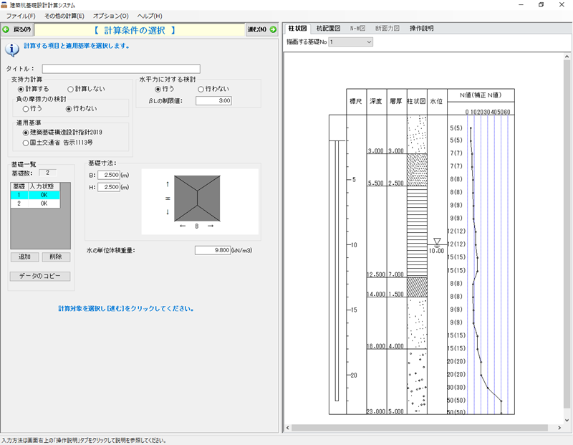Click the 削除 button
Image resolution: width=573 pixels, height=445 pixels.
(56, 257)
